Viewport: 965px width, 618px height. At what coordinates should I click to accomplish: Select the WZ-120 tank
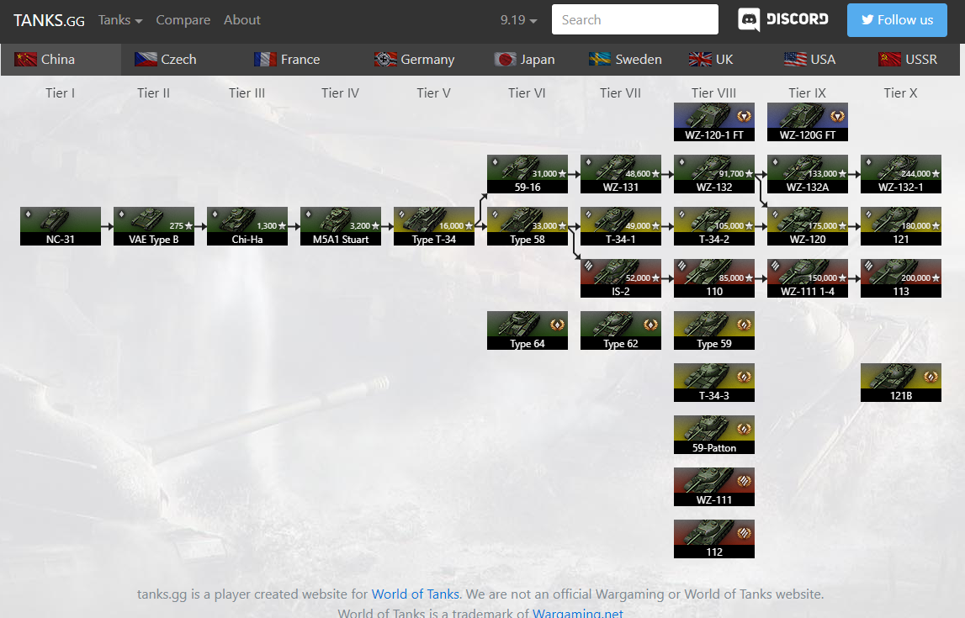[x=808, y=226]
